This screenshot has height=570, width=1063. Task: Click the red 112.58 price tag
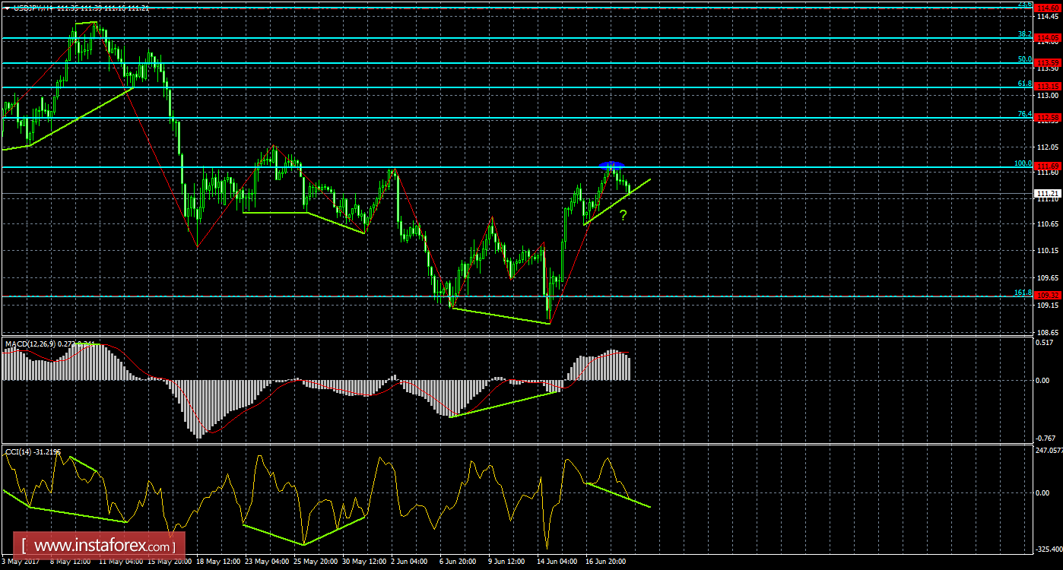pos(1049,117)
